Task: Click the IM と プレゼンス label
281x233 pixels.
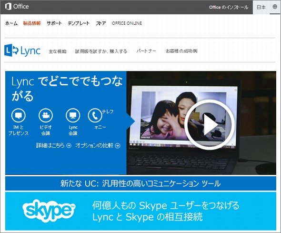Action: [x=18, y=130]
